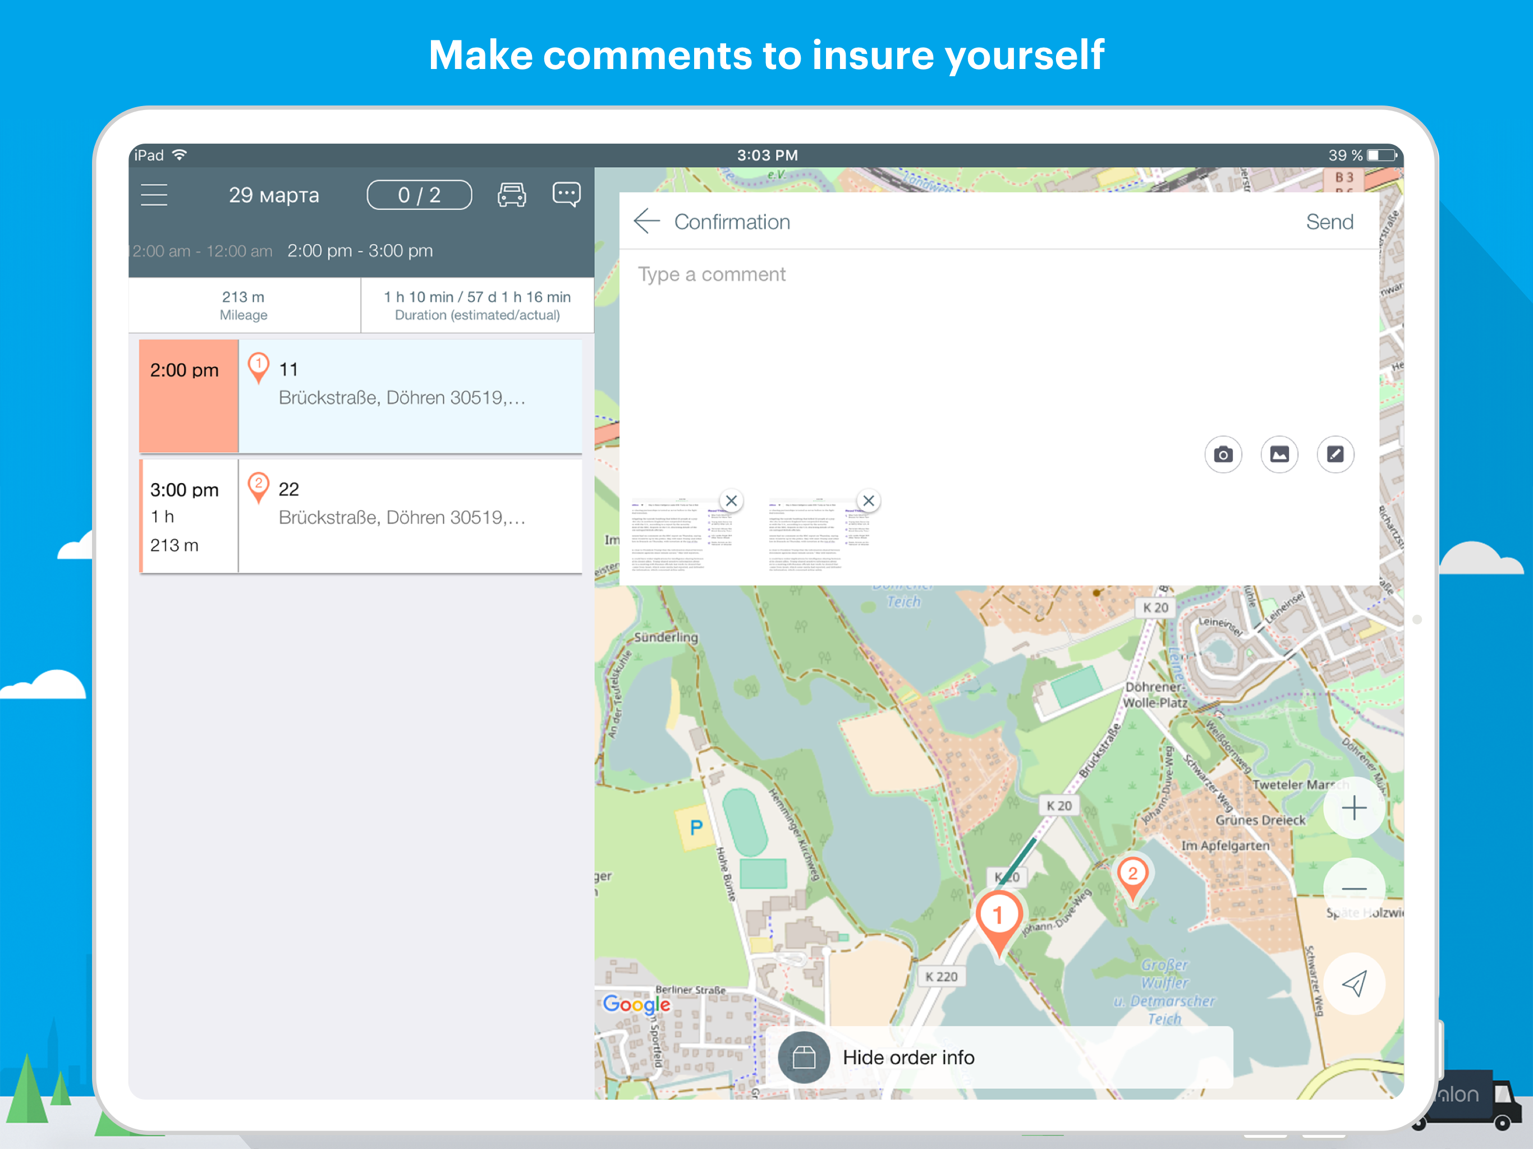Open the hamburger menu
The width and height of the screenshot is (1533, 1149).
pyautogui.click(x=154, y=195)
